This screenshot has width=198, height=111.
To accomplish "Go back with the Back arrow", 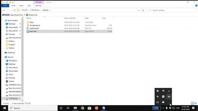I will pos(4,10).
